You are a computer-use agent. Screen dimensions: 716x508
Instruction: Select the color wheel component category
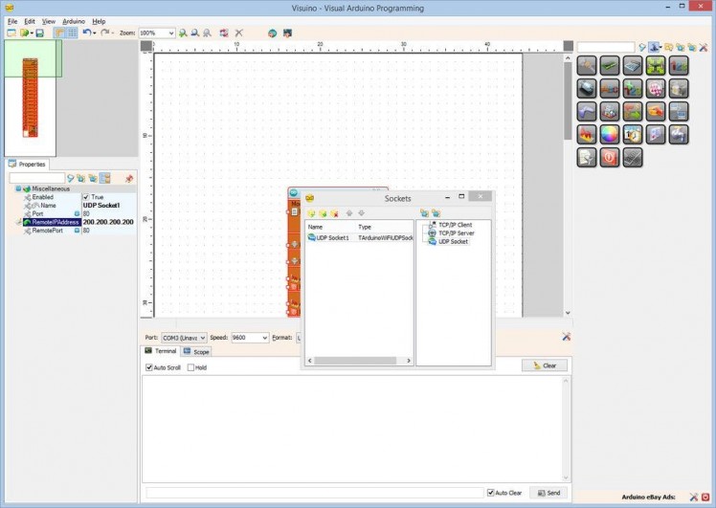coord(609,135)
